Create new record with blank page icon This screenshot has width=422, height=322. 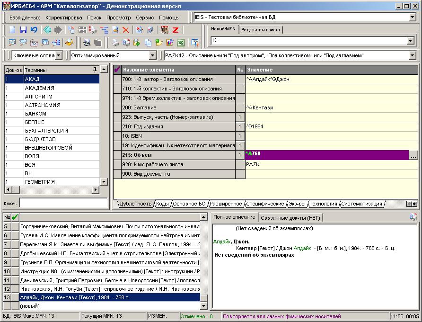[12, 30]
